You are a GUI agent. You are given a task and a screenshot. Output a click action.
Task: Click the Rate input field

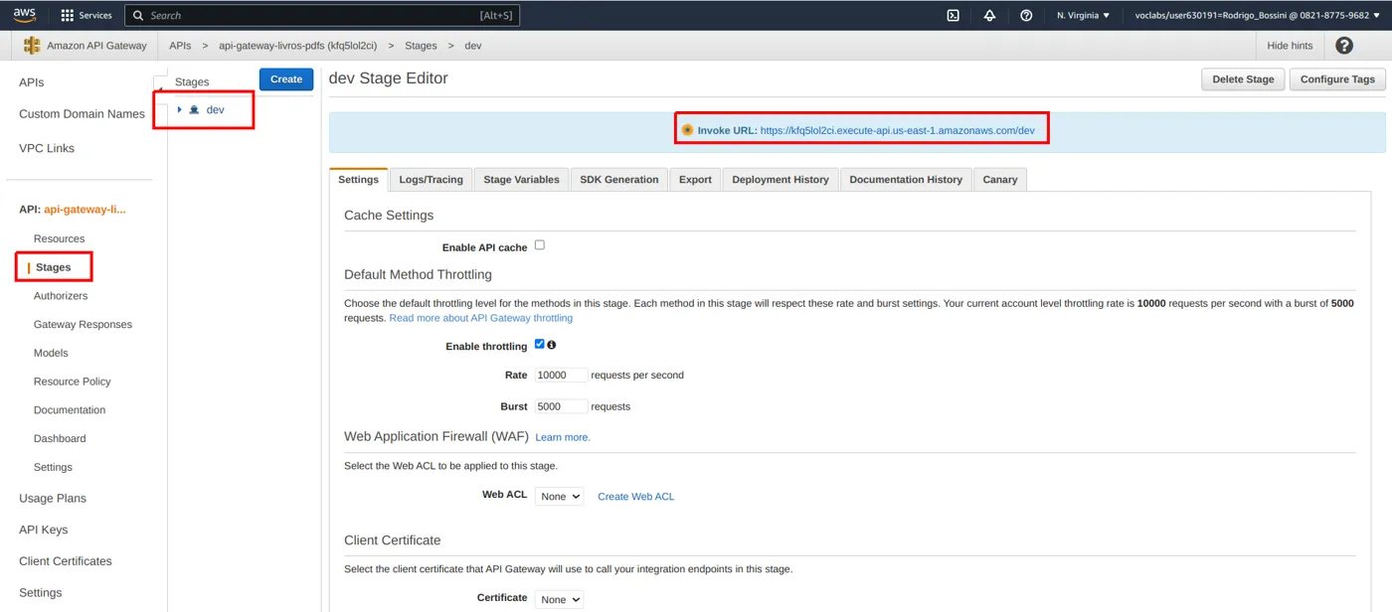pos(561,375)
